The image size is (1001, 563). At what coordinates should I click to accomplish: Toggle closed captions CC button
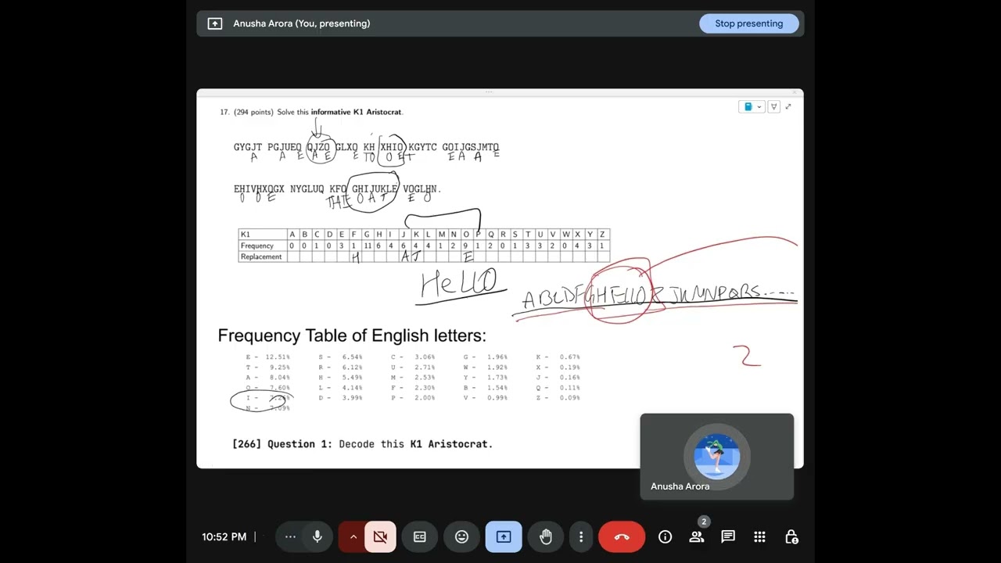420,537
